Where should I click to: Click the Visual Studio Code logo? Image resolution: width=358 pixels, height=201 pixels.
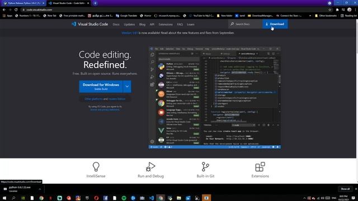coord(89,24)
